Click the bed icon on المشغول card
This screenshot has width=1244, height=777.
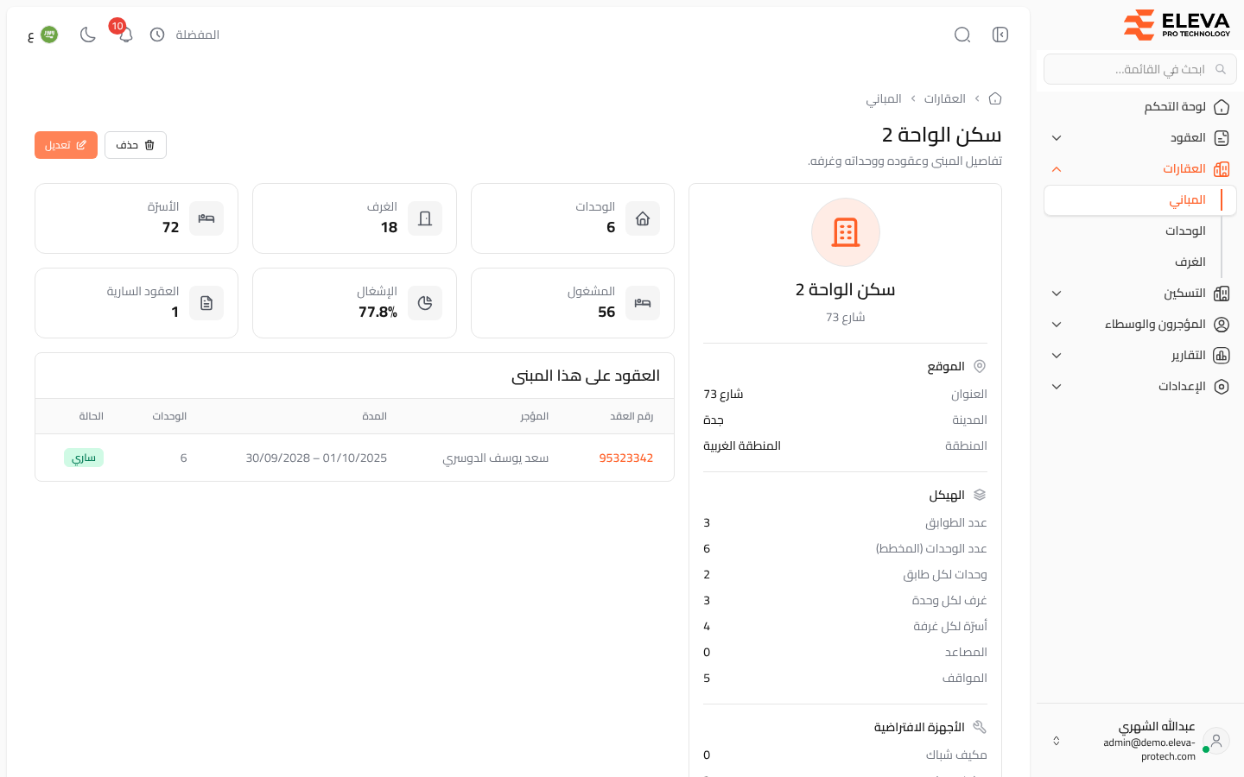pyautogui.click(x=643, y=303)
